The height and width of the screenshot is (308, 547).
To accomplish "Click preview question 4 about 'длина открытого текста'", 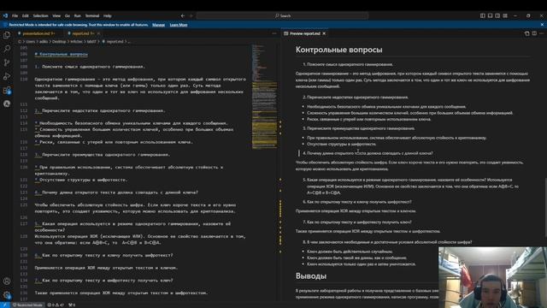I will (368, 153).
